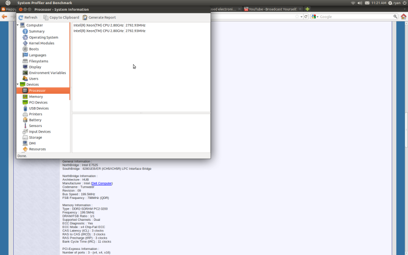
Task: Open the Ubuntu dash button top-left
Action: pos(8,3)
